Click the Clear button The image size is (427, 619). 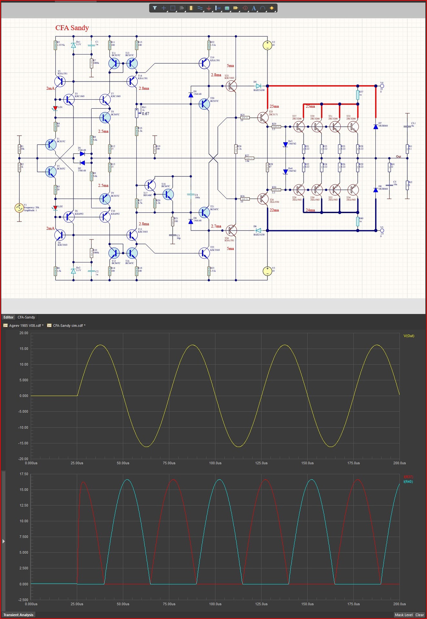coord(420,615)
